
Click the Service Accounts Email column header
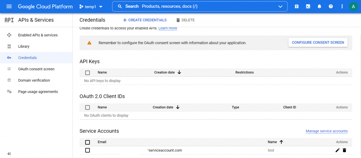click(x=102, y=142)
